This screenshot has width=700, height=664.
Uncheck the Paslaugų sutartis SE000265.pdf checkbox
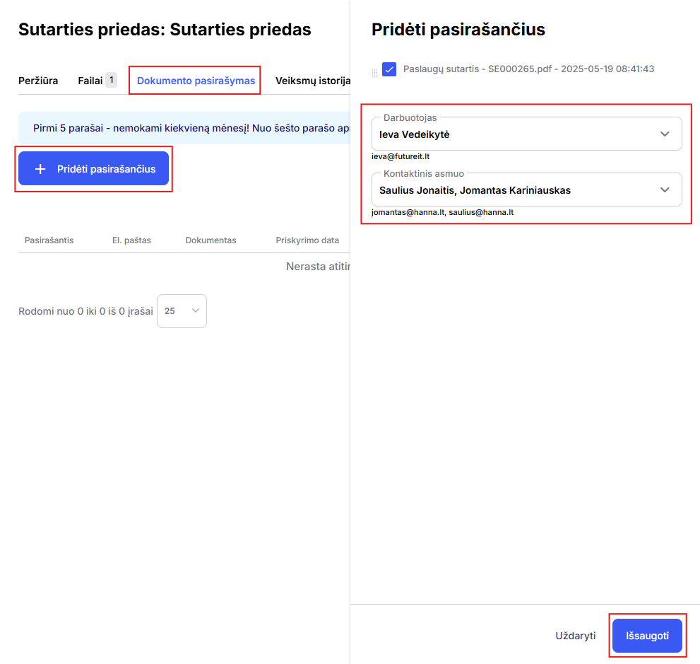click(x=389, y=69)
